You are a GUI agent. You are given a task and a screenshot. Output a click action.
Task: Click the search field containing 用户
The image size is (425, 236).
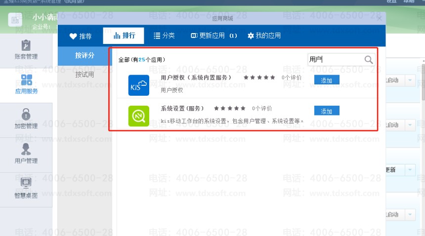[336, 60]
